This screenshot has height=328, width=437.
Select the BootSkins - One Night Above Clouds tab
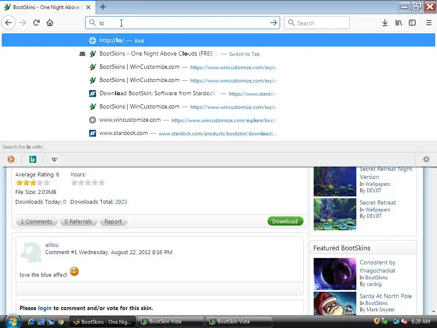[x=48, y=7]
